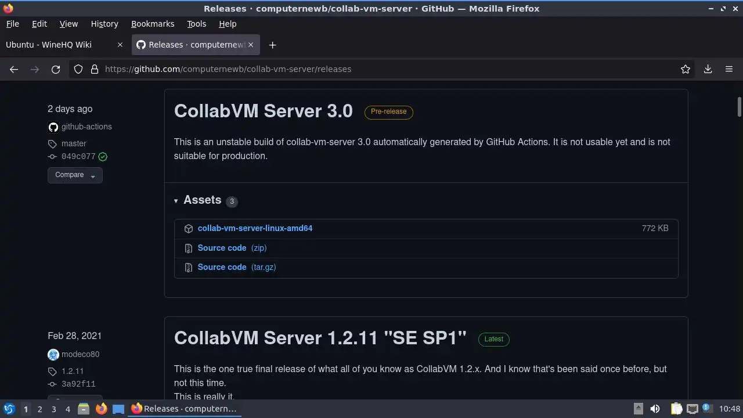The width and height of the screenshot is (743, 418).
Task: Open the clipboard tray icon
Action: [x=676, y=409]
